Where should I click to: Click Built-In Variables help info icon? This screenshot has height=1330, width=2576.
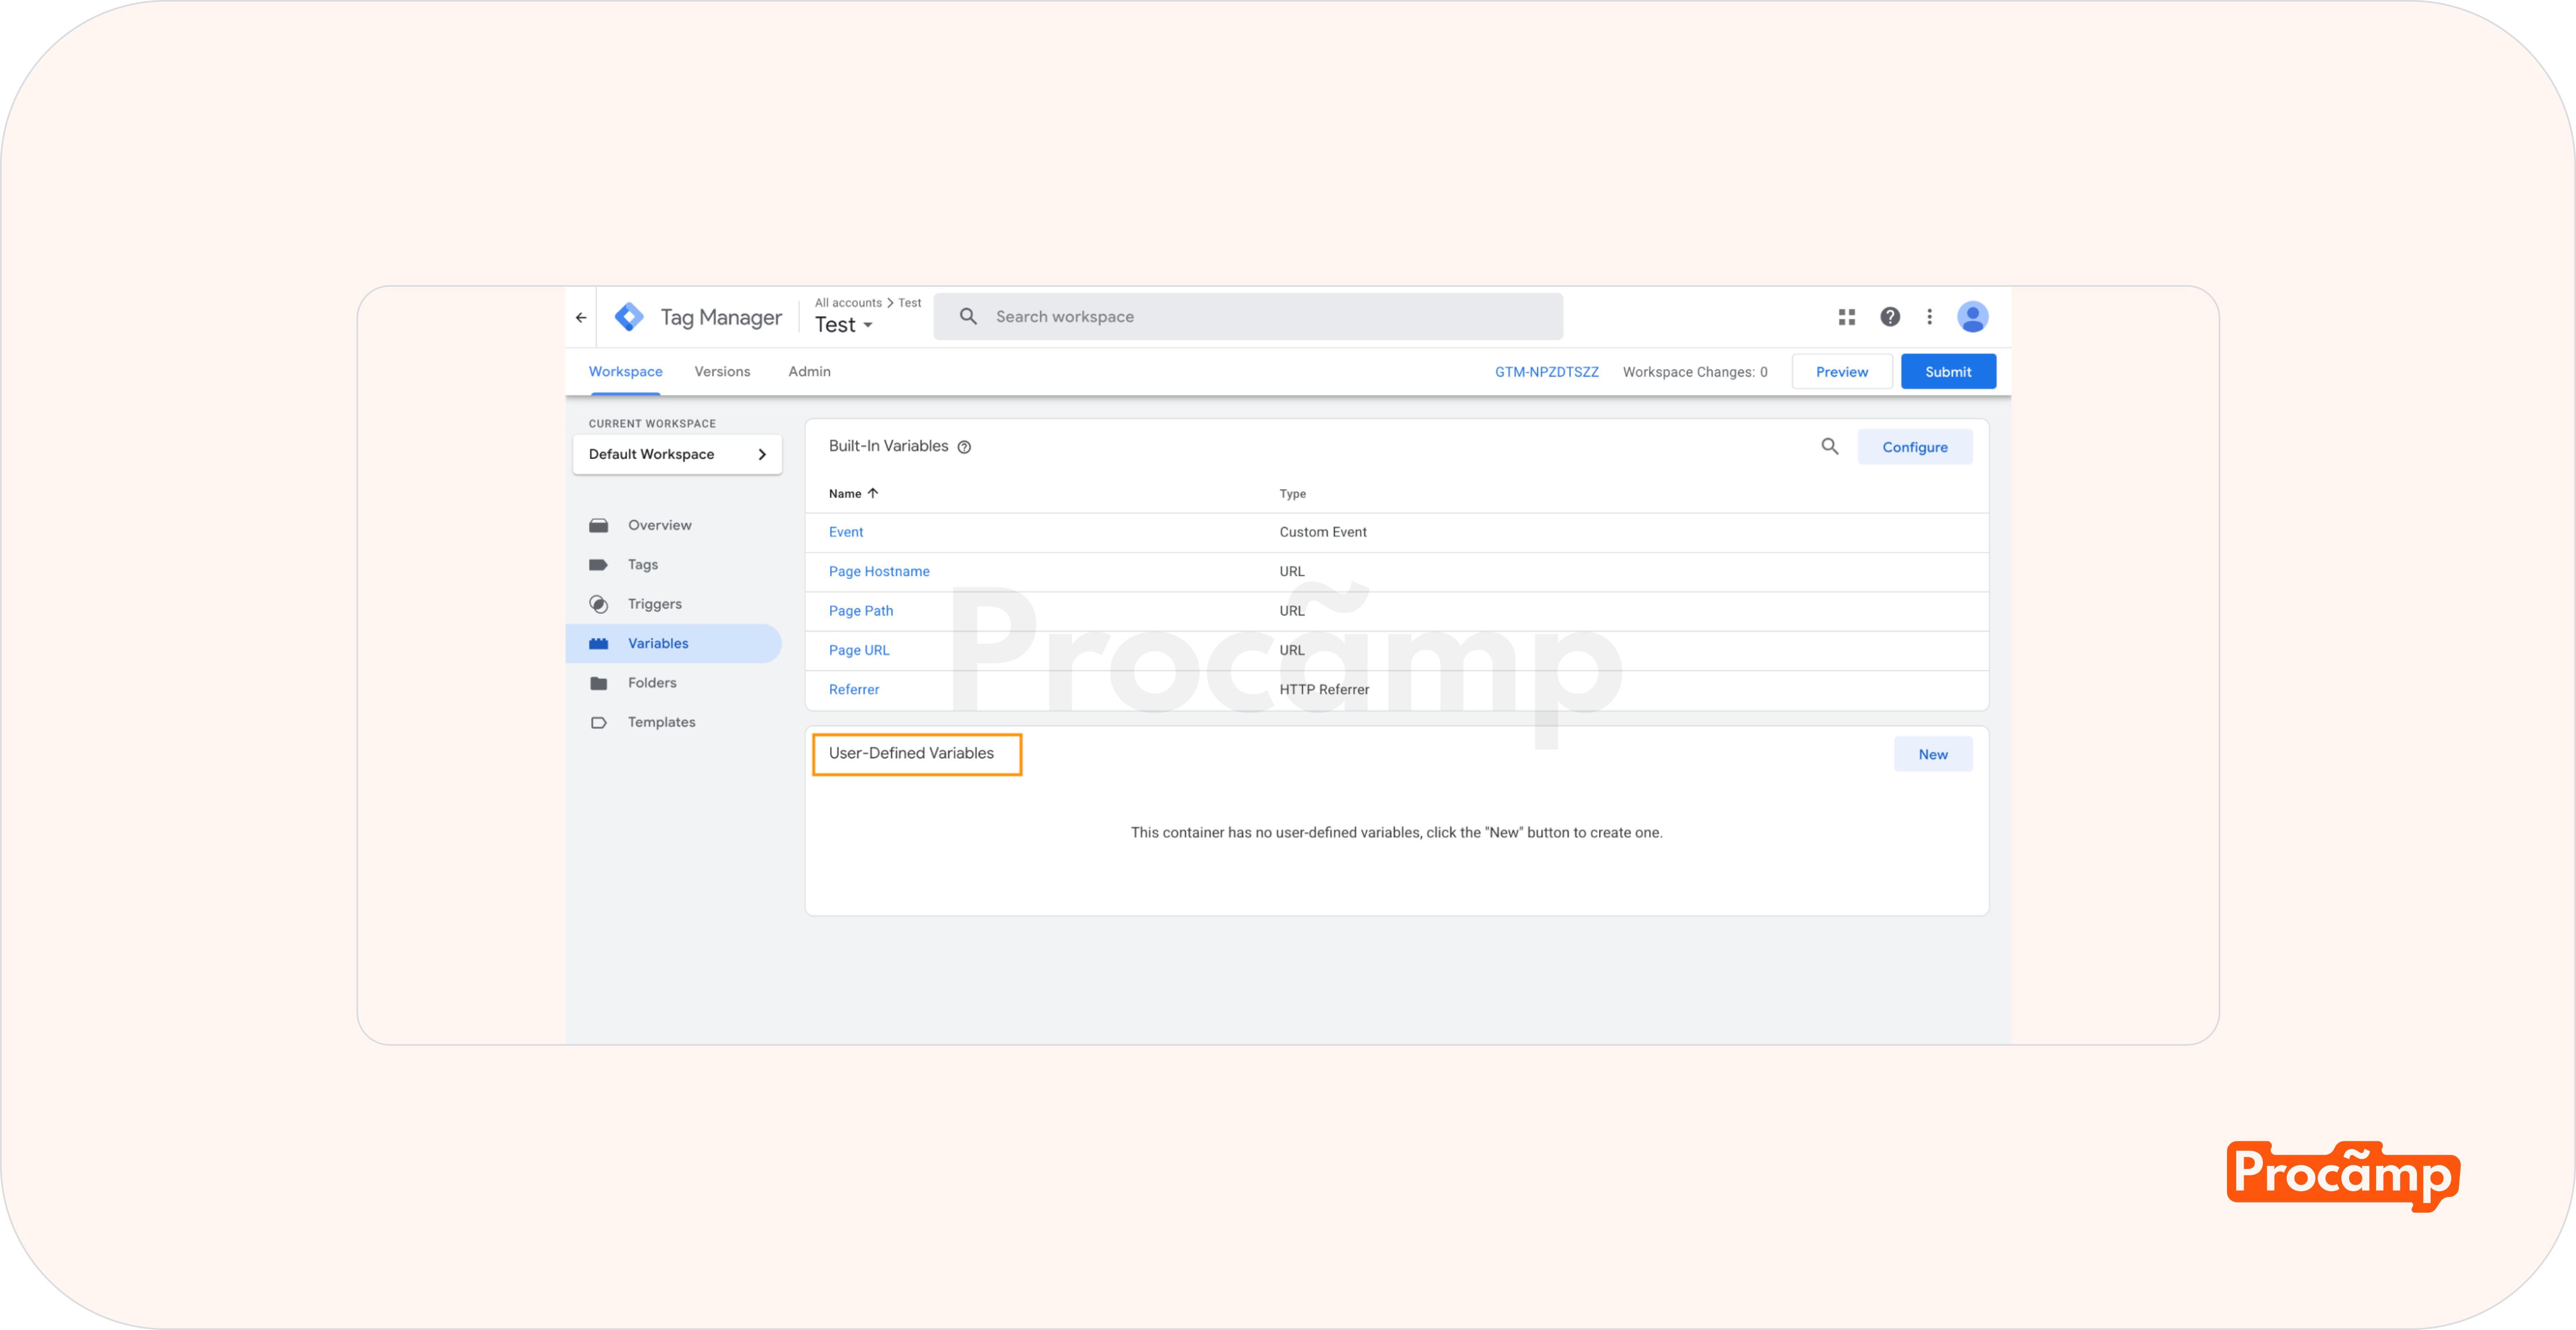tap(964, 447)
